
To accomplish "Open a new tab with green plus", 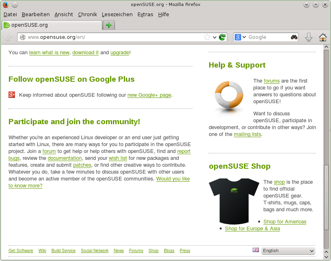I will click(x=108, y=25).
